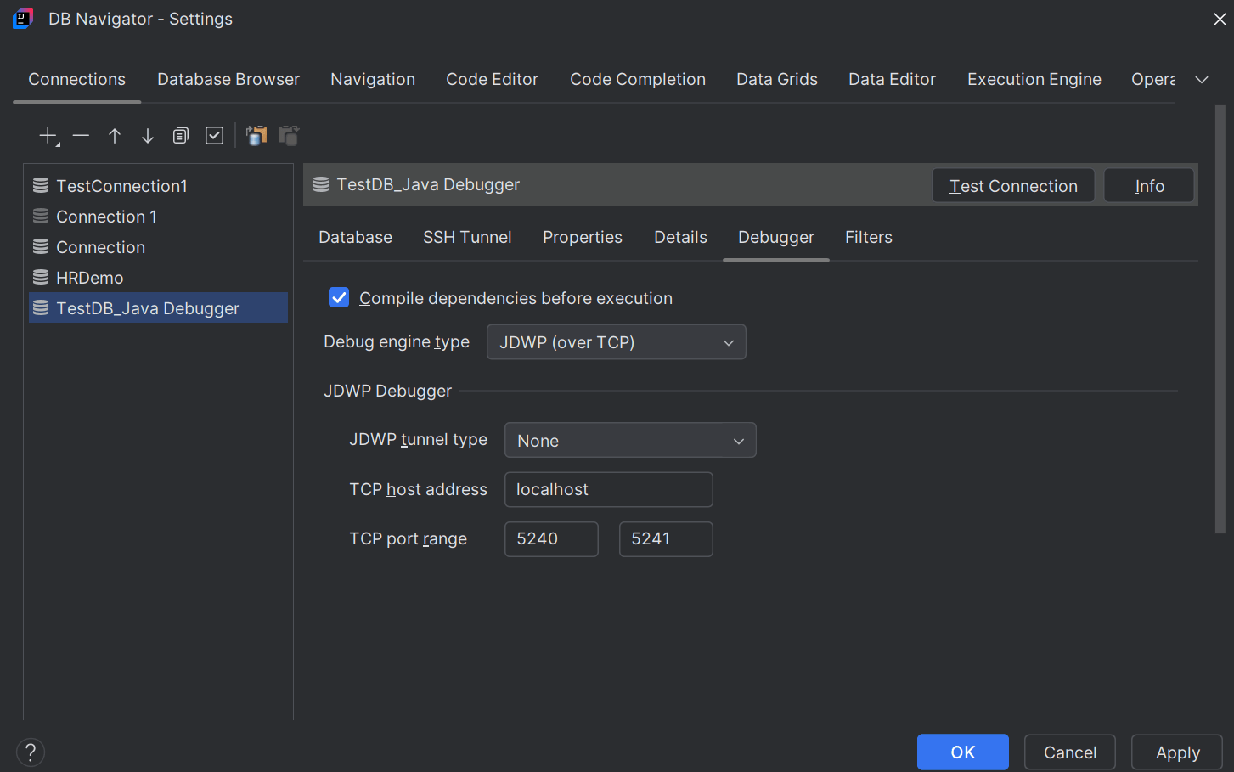Move connection down with arrow icon
1234x772 pixels.
148,136
